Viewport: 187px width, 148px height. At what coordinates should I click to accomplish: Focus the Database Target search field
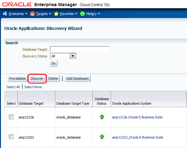click(x=80, y=49)
